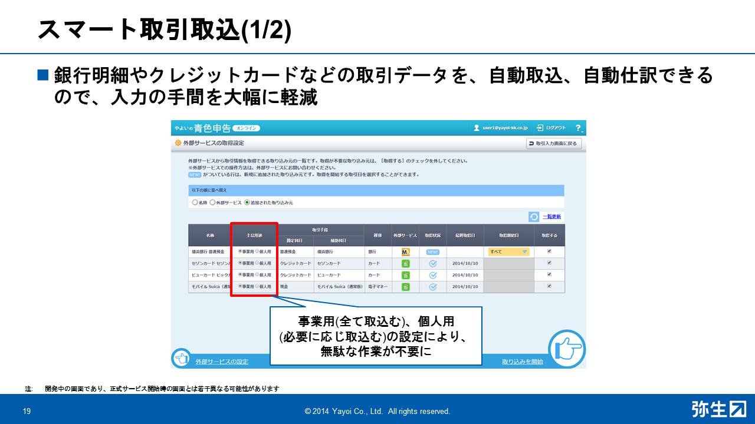This screenshot has height=424, width=755.
Task: Select 個人用 for セゾンカード row
Action: 257,263
